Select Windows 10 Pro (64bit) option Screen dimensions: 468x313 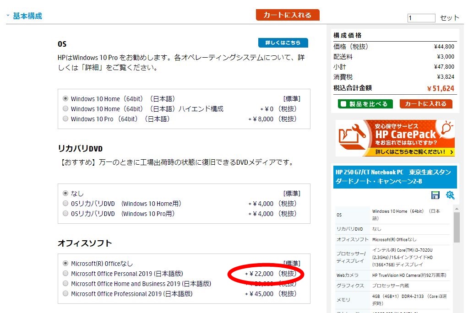(x=65, y=119)
